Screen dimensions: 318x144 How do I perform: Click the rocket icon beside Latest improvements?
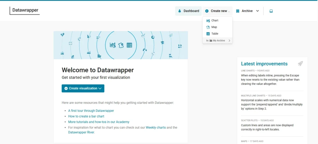(x=300, y=64)
